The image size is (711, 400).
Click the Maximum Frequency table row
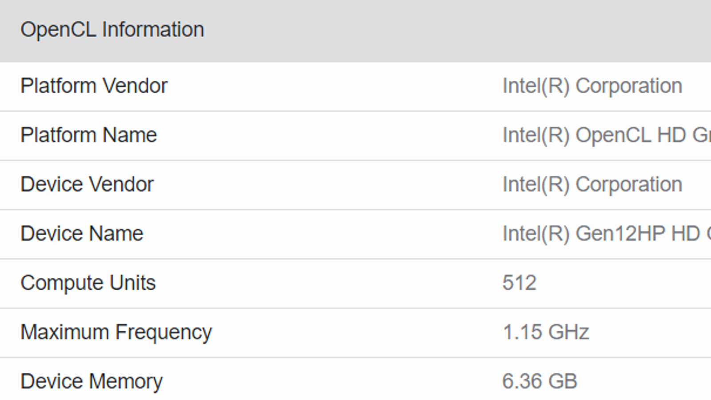355,332
